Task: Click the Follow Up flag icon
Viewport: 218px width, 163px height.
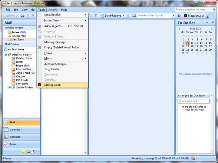Action: (x=96, y=15)
